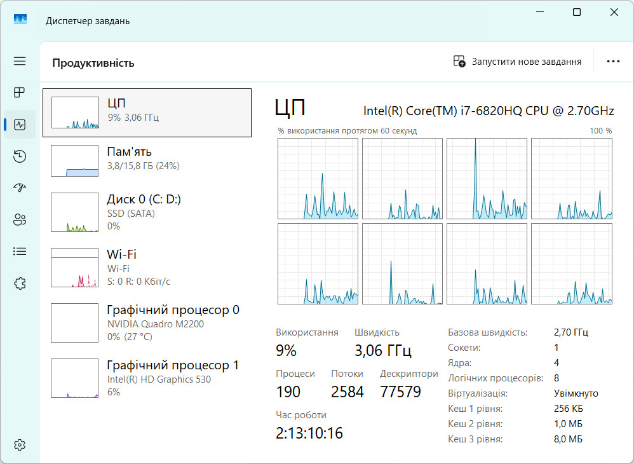Select the ЦП 9% 3,06 ГГц list entry
The height and width of the screenshot is (464, 634).
pyautogui.click(x=147, y=113)
